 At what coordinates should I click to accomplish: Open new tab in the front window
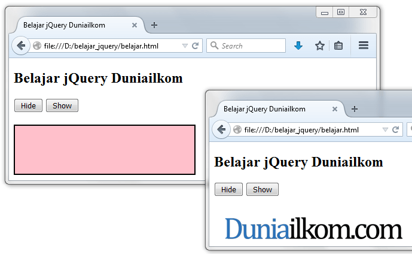tap(355, 109)
